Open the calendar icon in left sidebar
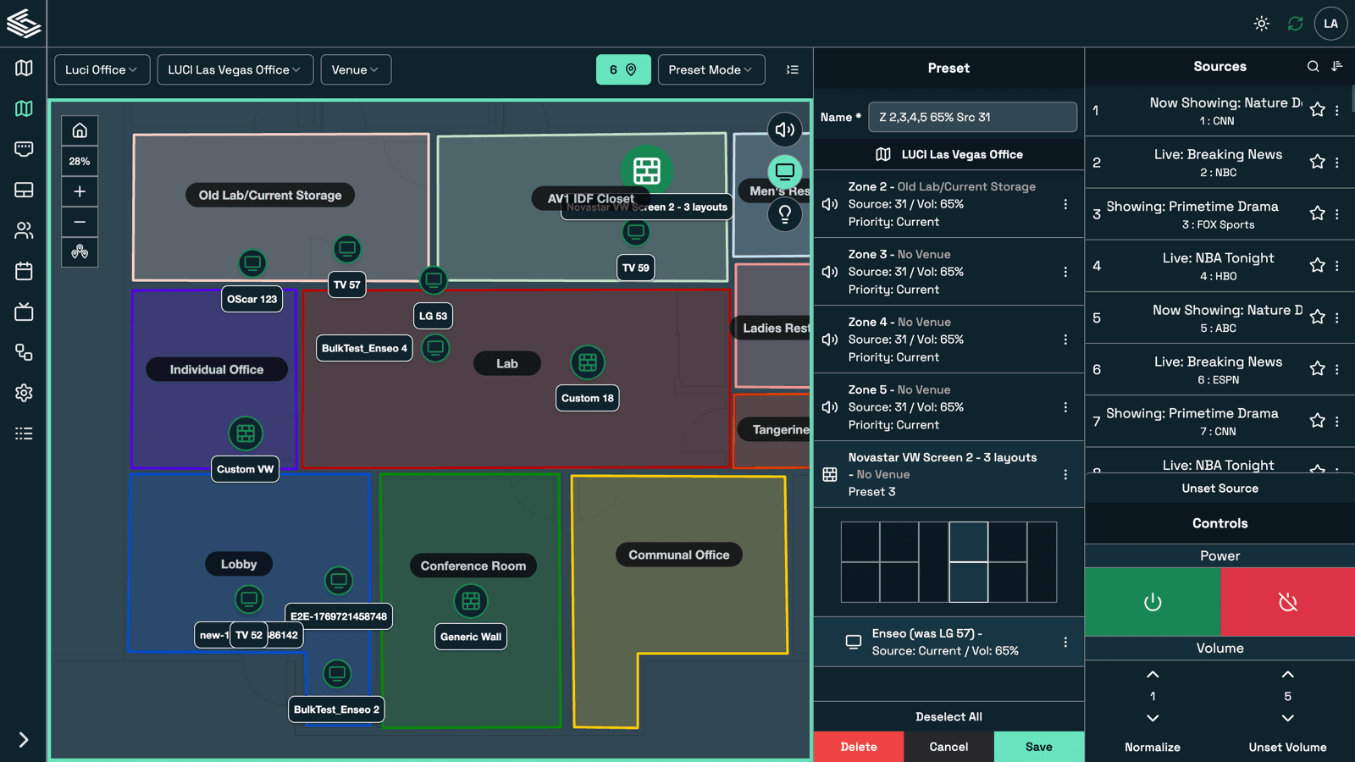This screenshot has width=1355, height=762. (24, 271)
